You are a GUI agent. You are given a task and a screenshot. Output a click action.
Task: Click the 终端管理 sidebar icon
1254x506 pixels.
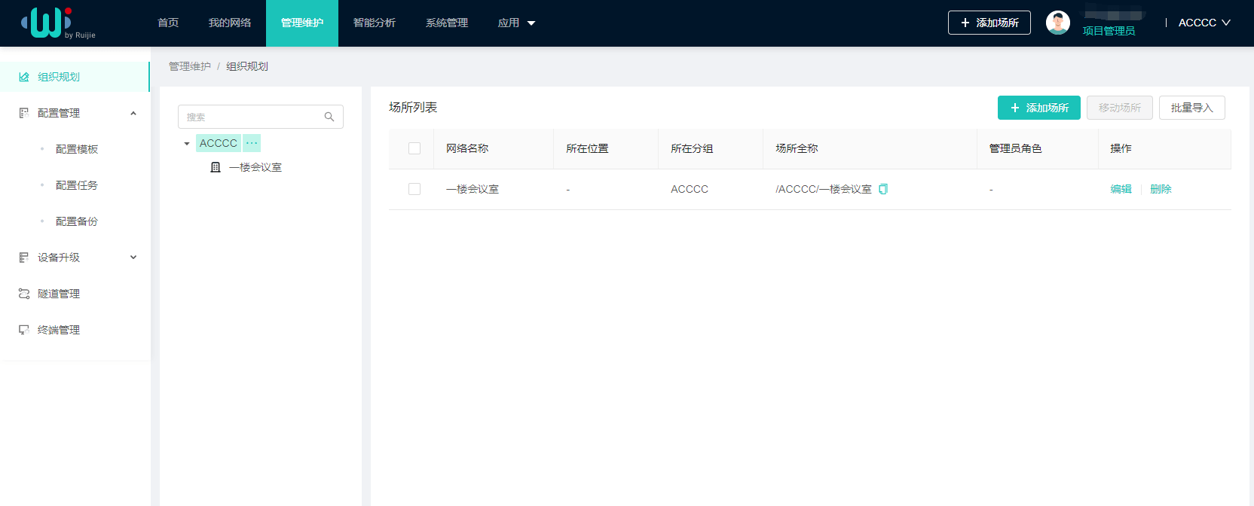[24, 330]
